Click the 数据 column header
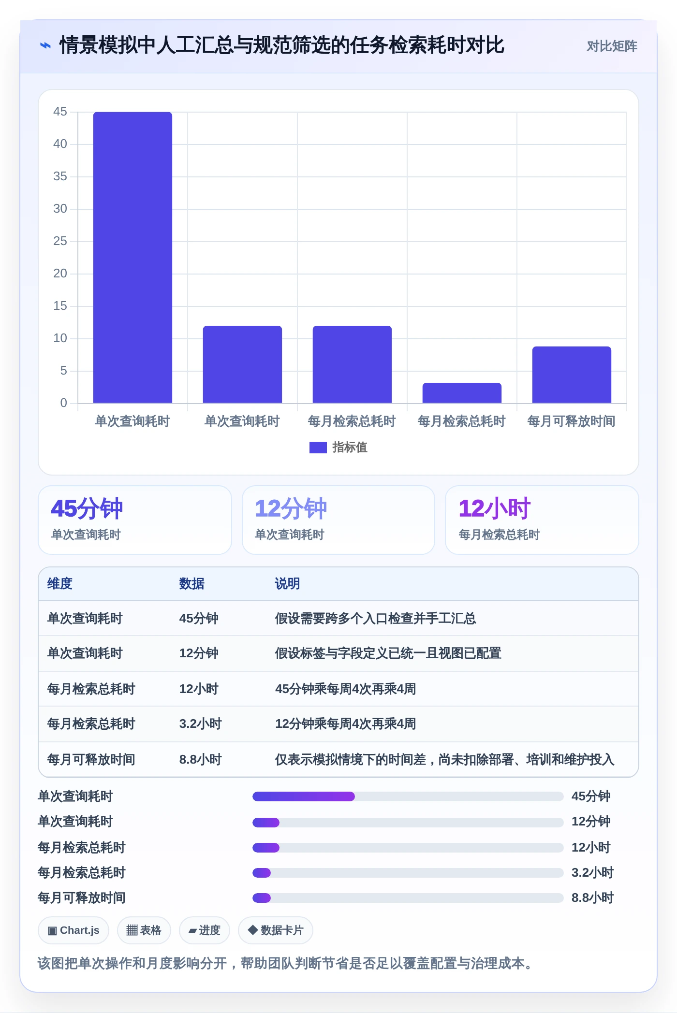 [192, 584]
